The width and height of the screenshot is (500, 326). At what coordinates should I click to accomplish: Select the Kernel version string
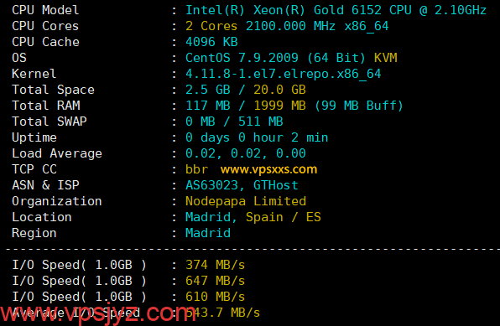pos(284,74)
